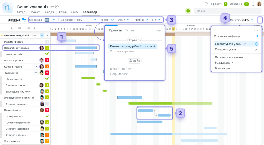Click the star icon next to Ваша компанія
The image size is (264, 145).
point(52,7)
